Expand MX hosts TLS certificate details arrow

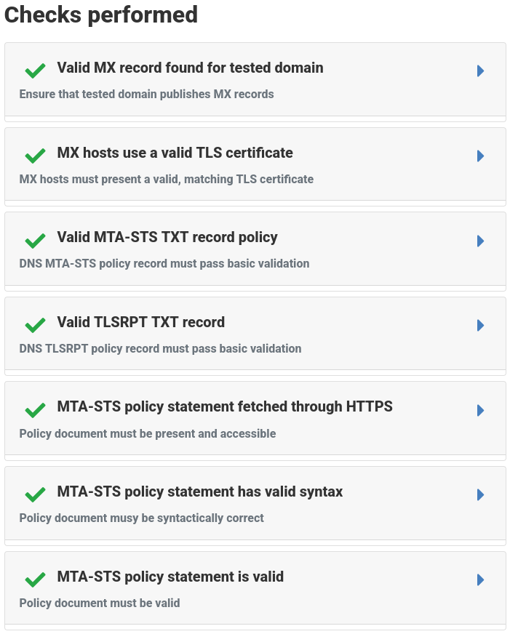[x=480, y=156]
